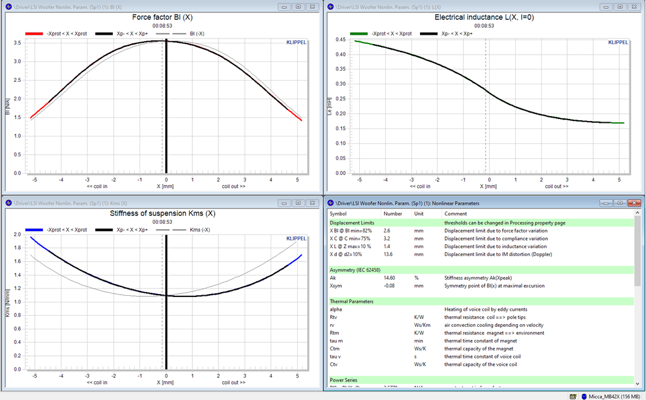Click the 'thresholds can be changed' comment text
The height and width of the screenshot is (400, 646).
505,223
